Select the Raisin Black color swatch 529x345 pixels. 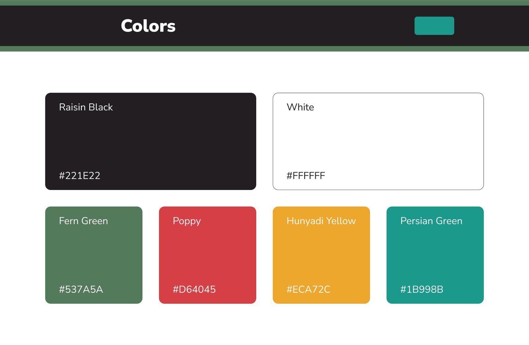pyautogui.click(x=150, y=141)
